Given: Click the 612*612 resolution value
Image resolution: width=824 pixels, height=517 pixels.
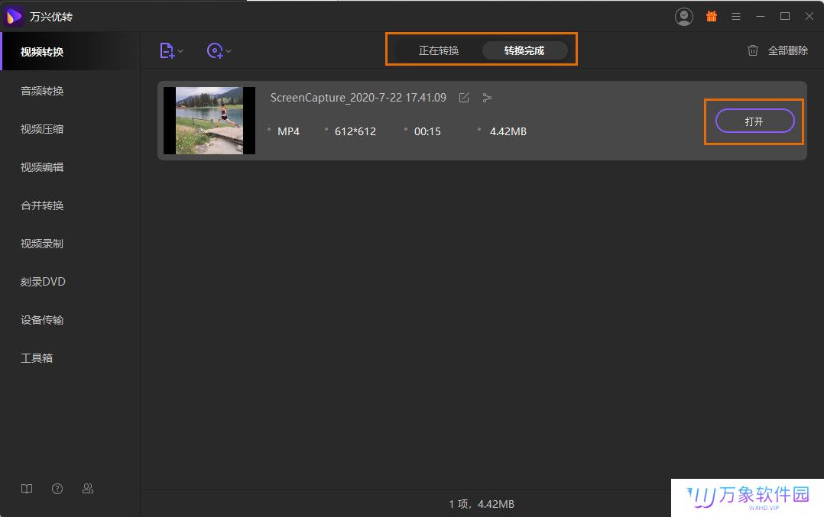Looking at the screenshot, I should (355, 131).
